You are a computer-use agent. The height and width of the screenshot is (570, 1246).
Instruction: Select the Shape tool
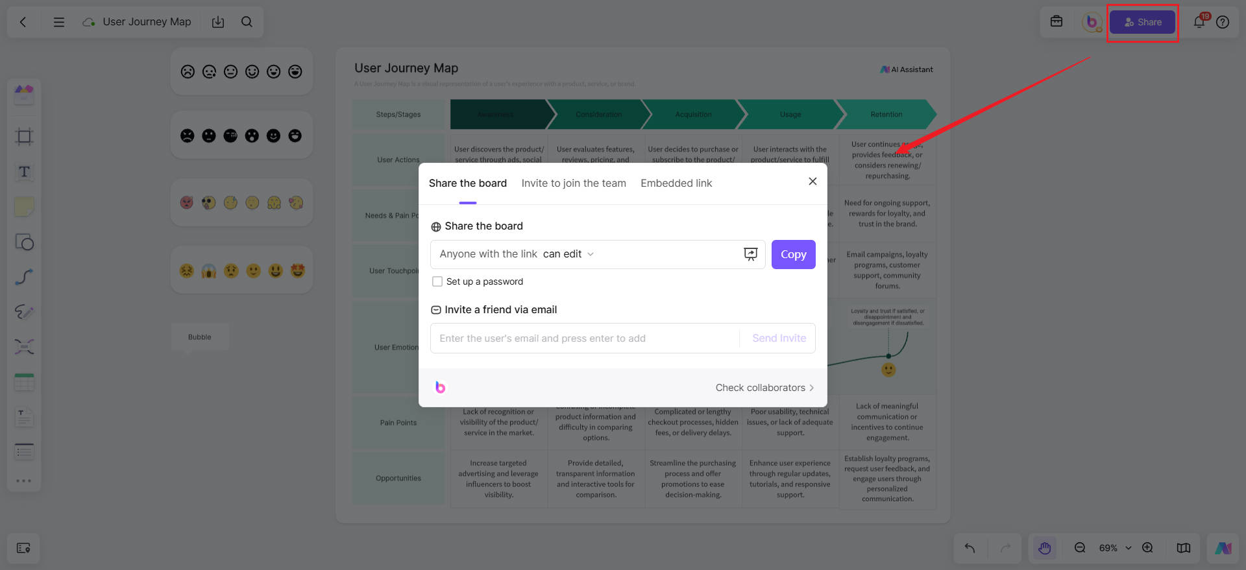click(24, 242)
